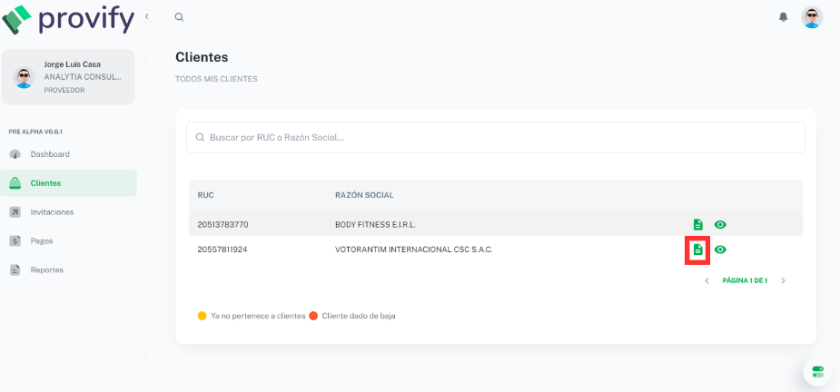Click the VOTORANTIM INTERNACIONAL CSC S.A.C. row

[496, 250]
